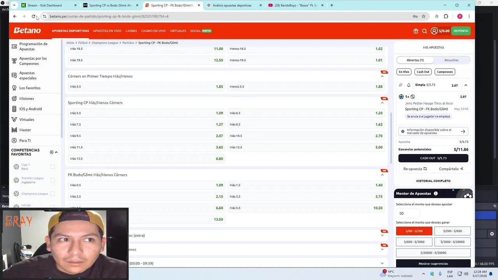Bookmark this page with the address bar star

coord(423,16)
